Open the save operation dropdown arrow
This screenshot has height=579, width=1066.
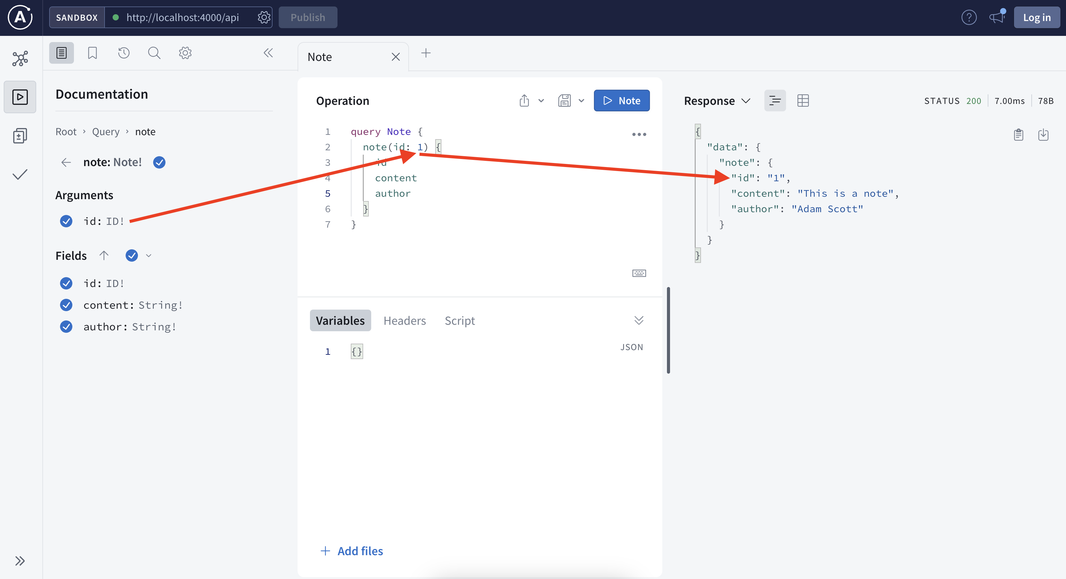click(x=582, y=101)
